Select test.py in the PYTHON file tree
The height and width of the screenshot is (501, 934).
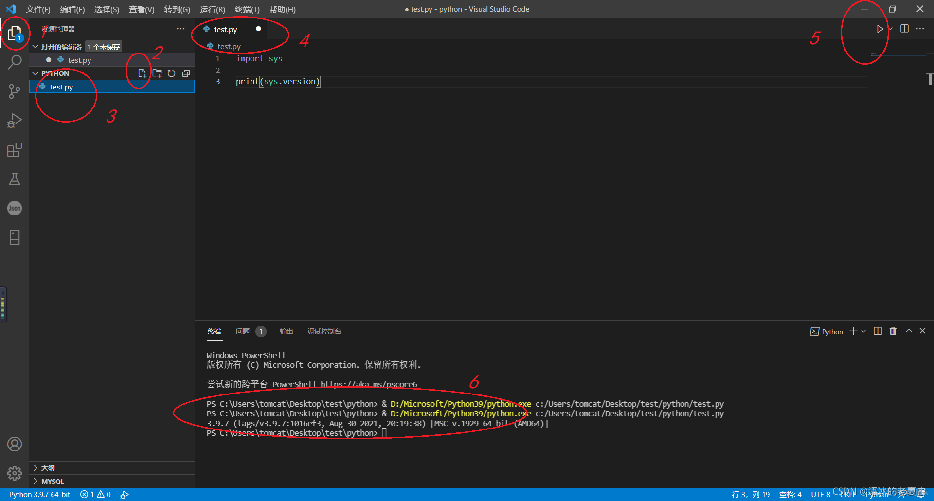[x=112, y=87]
